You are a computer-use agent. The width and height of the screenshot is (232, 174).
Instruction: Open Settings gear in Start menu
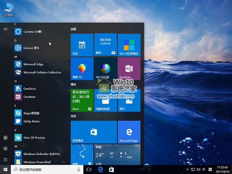5,149
